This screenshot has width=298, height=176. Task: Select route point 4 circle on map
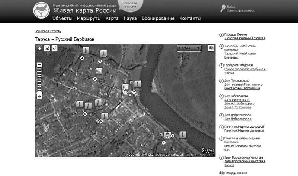click(x=82, y=58)
